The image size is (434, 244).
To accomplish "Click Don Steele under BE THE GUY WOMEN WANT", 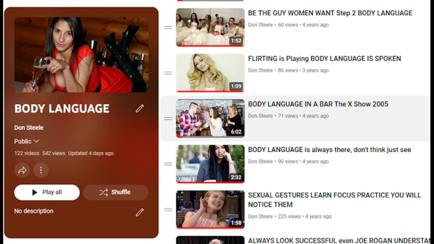I will click(x=260, y=25).
